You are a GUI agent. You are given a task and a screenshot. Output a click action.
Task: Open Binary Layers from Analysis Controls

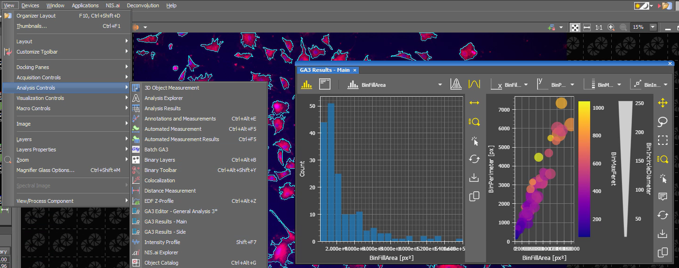click(x=159, y=160)
